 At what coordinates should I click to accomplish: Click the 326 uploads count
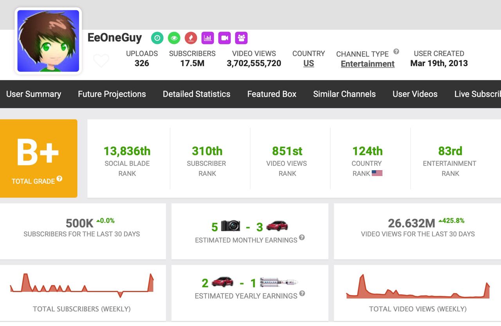142,63
